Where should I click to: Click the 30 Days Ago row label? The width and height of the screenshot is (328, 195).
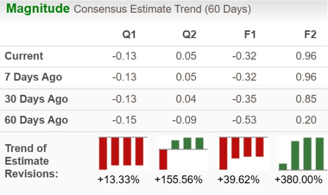point(37,99)
